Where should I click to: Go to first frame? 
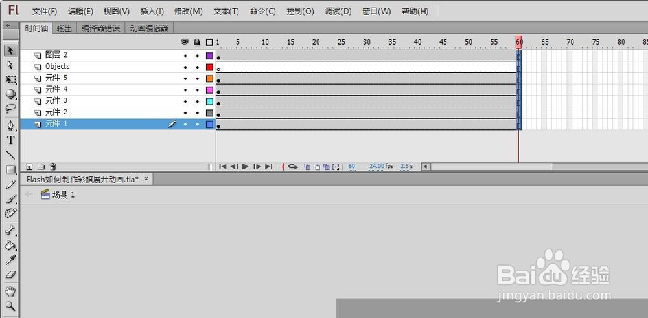[x=223, y=167]
